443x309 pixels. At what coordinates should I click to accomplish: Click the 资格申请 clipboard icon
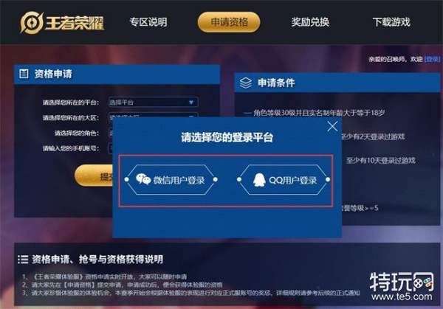click(x=24, y=74)
